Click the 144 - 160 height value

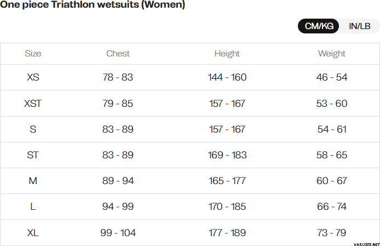point(227,77)
